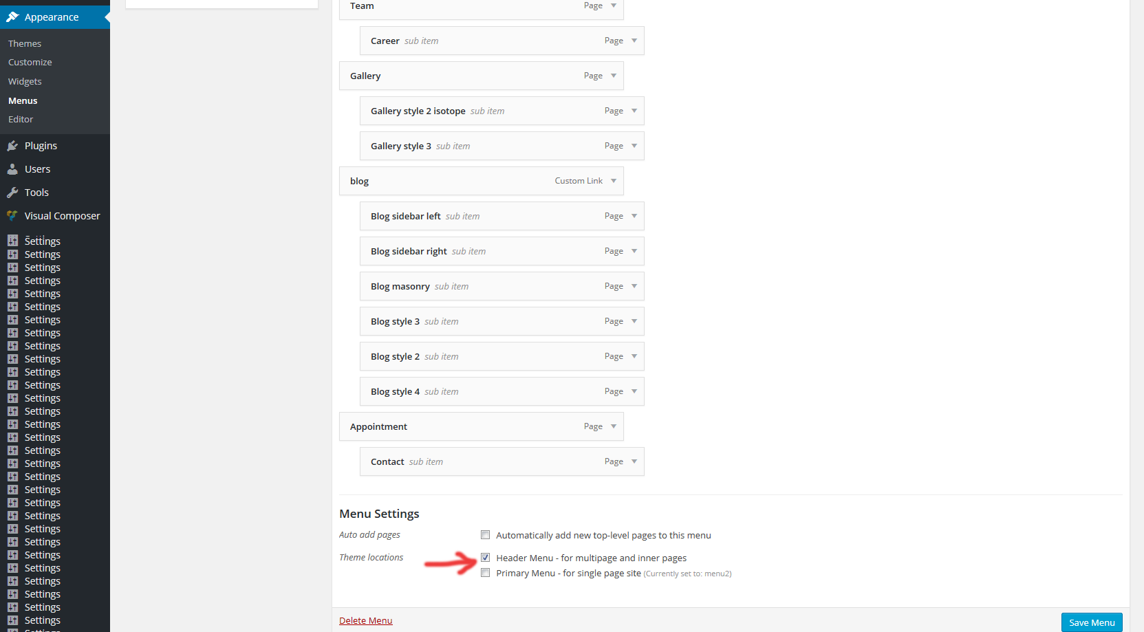Image resolution: width=1144 pixels, height=632 pixels.
Task: Click the Plugins plug icon
Action: (x=12, y=146)
